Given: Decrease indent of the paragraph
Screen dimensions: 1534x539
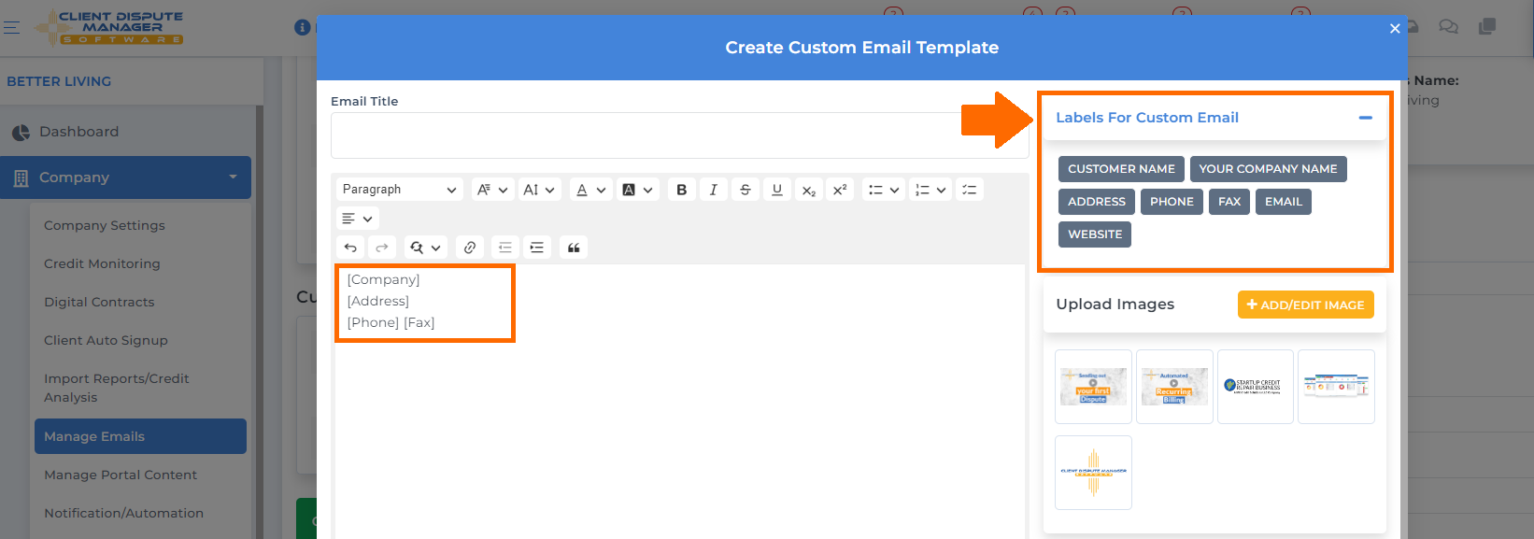Looking at the screenshot, I should (505, 248).
